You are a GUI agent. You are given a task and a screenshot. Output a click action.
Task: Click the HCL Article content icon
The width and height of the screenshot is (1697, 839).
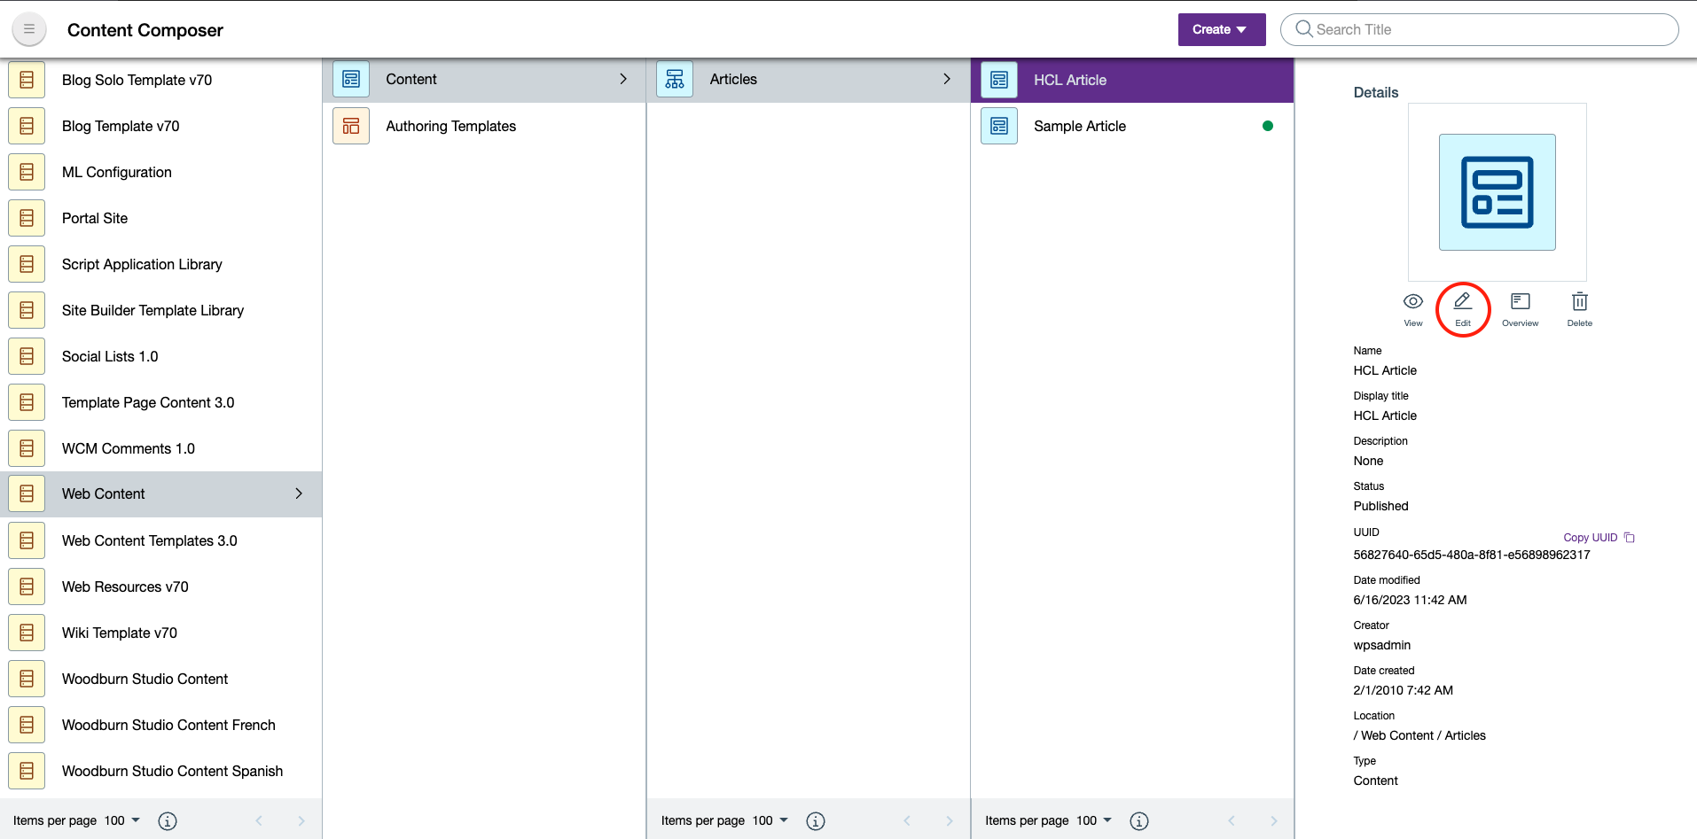click(x=999, y=80)
